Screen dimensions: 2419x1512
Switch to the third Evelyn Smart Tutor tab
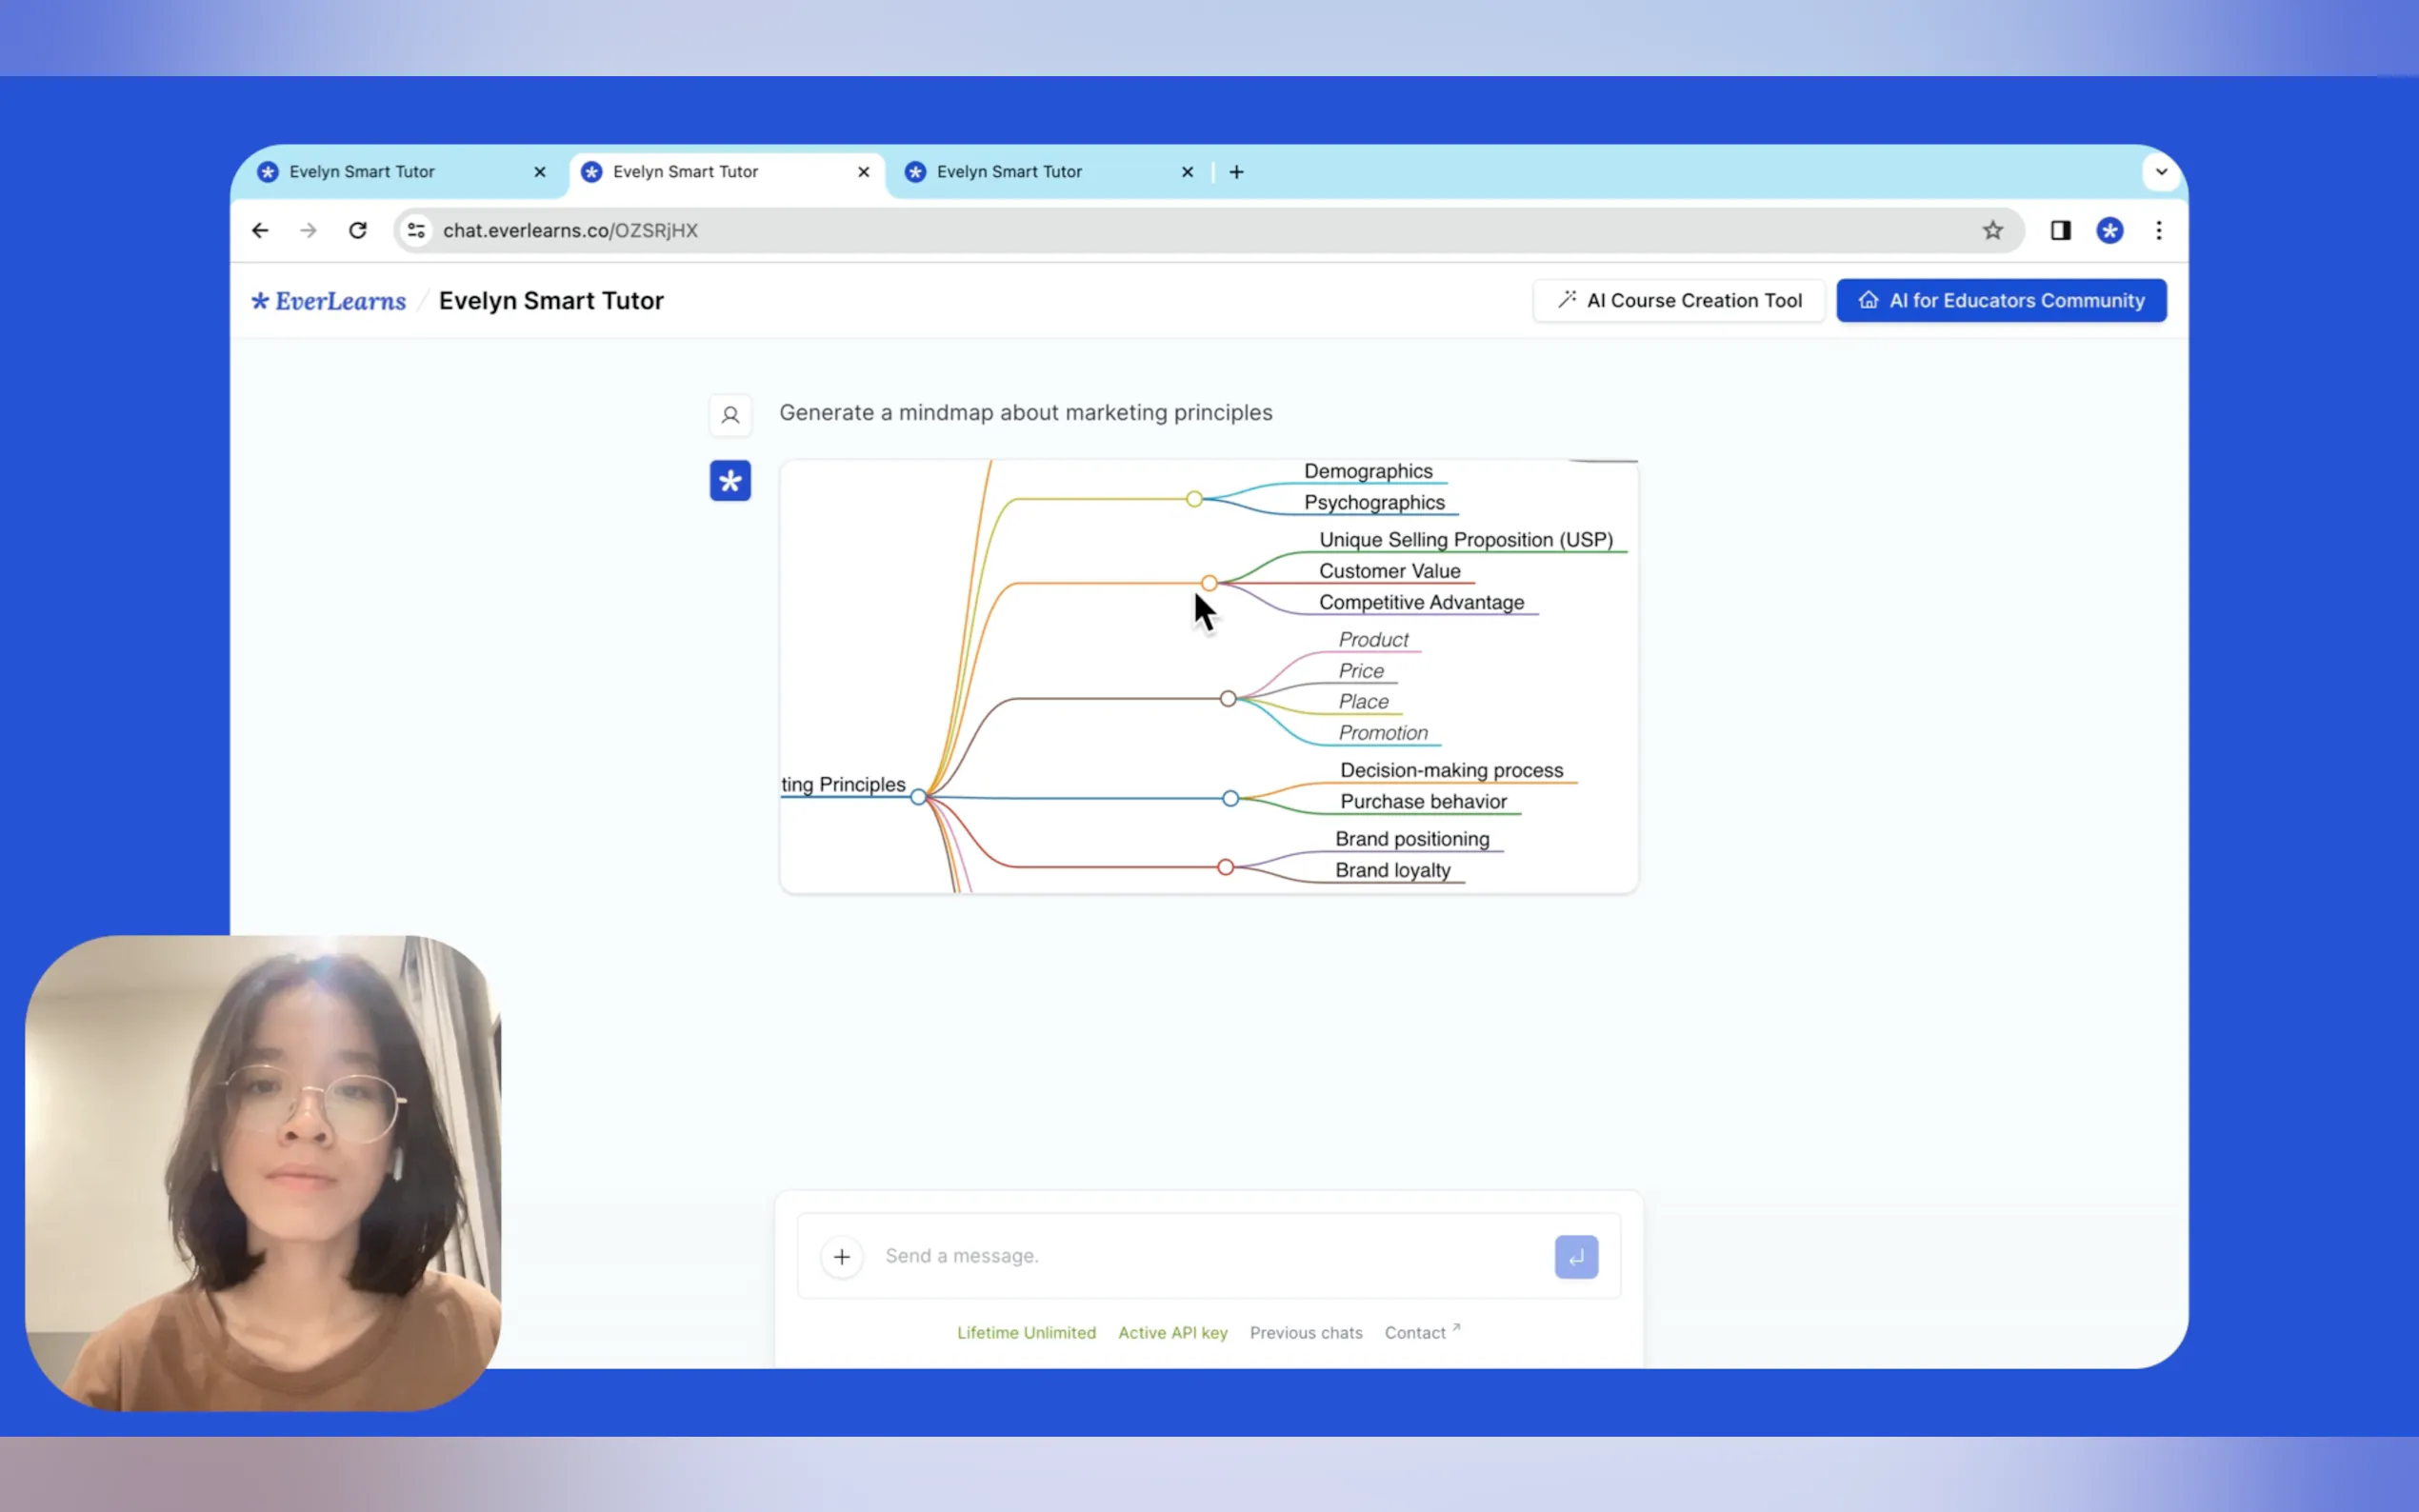click(x=1008, y=172)
